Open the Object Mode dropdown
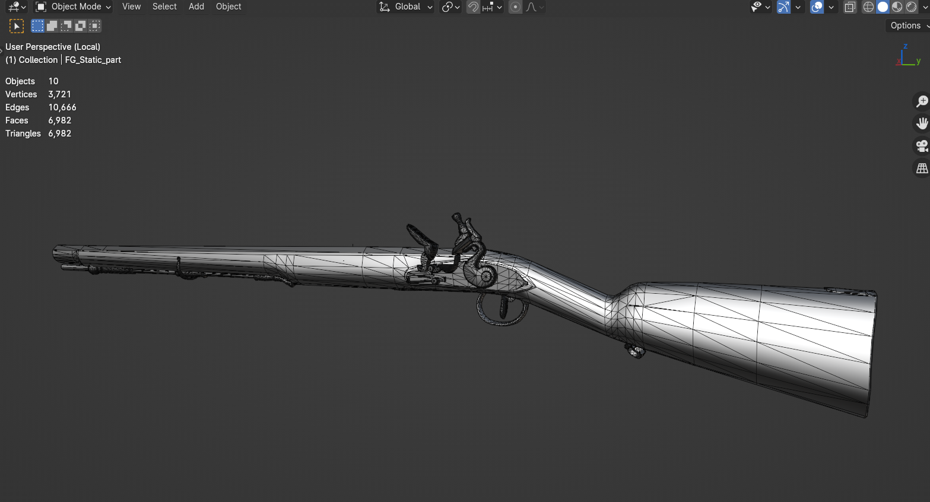Image resolution: width=930 pixels, height=502 pixels. [x=74, y=7]
